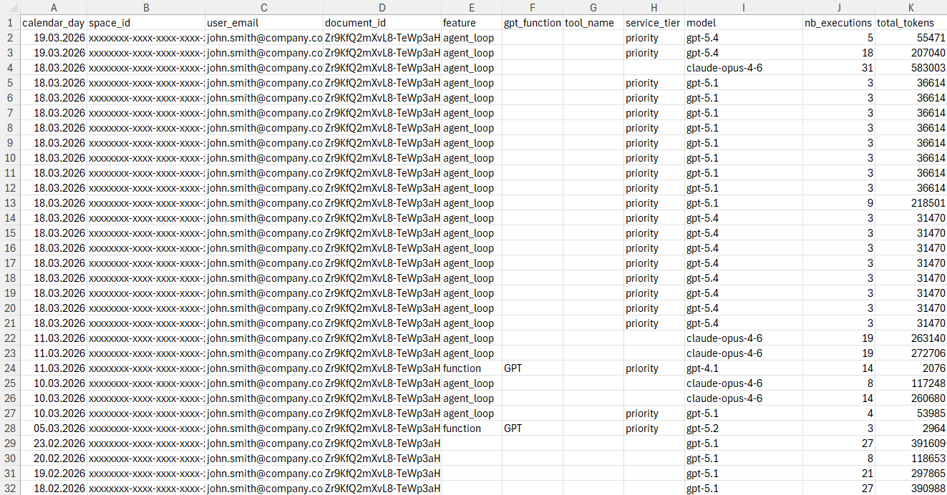Select a space_id cell in row 10
This screenshot has height=495, width=947.
point(146,157)
